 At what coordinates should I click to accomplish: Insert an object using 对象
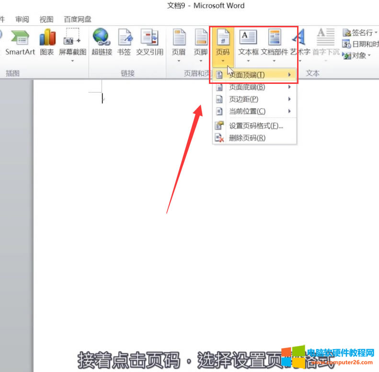coord(355,56)
